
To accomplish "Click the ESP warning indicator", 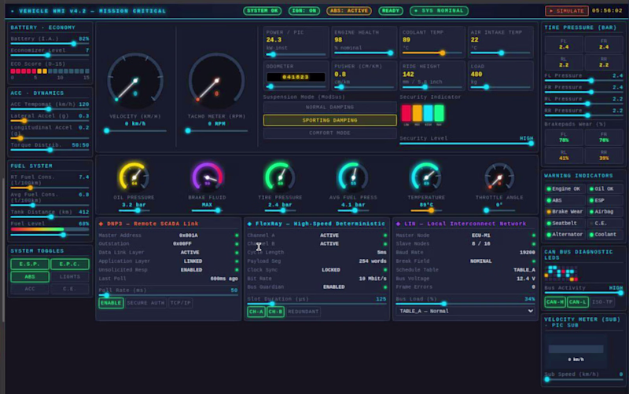I will pyautogui.click(x=605, y=200).
